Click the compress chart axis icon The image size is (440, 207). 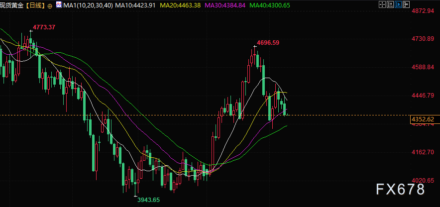tap(390, 4)
